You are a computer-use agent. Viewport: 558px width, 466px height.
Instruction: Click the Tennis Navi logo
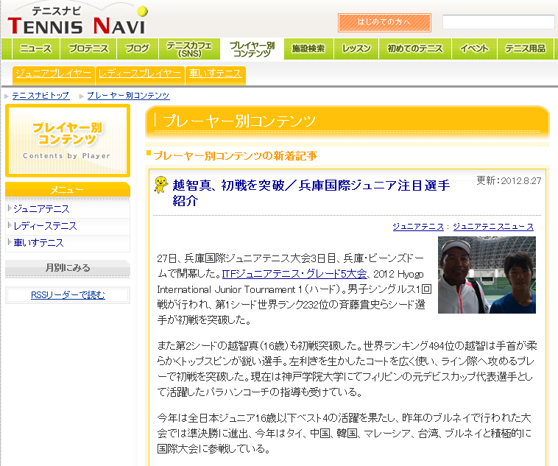tap(77, 20)
